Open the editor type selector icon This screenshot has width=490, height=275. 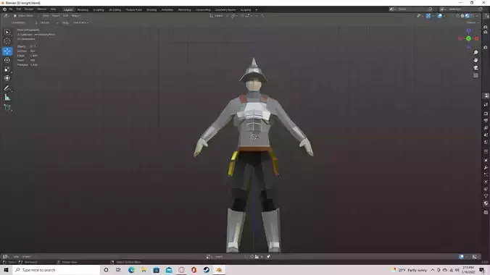pyautogui.click(x=6, y=16)
